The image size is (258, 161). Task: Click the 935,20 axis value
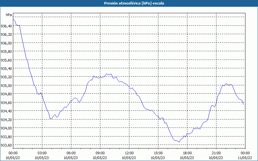pyautogui.click(x=6, y=77)
